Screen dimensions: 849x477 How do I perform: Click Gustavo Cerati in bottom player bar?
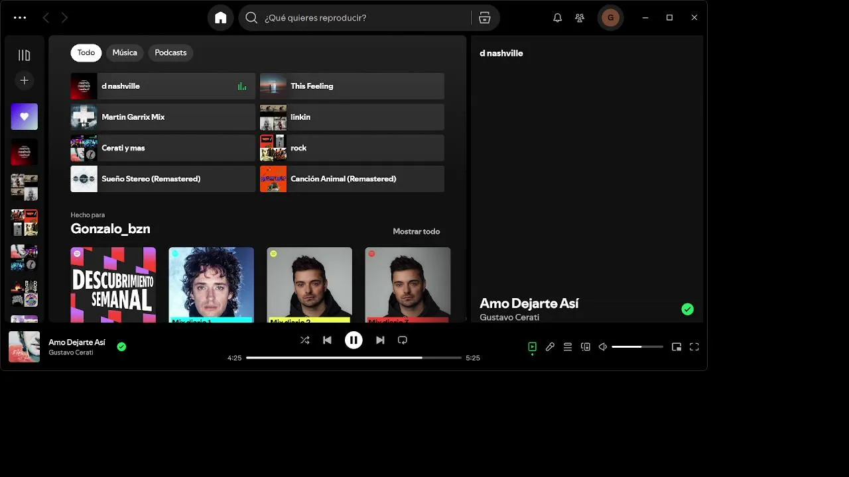(x=70, y=352)
